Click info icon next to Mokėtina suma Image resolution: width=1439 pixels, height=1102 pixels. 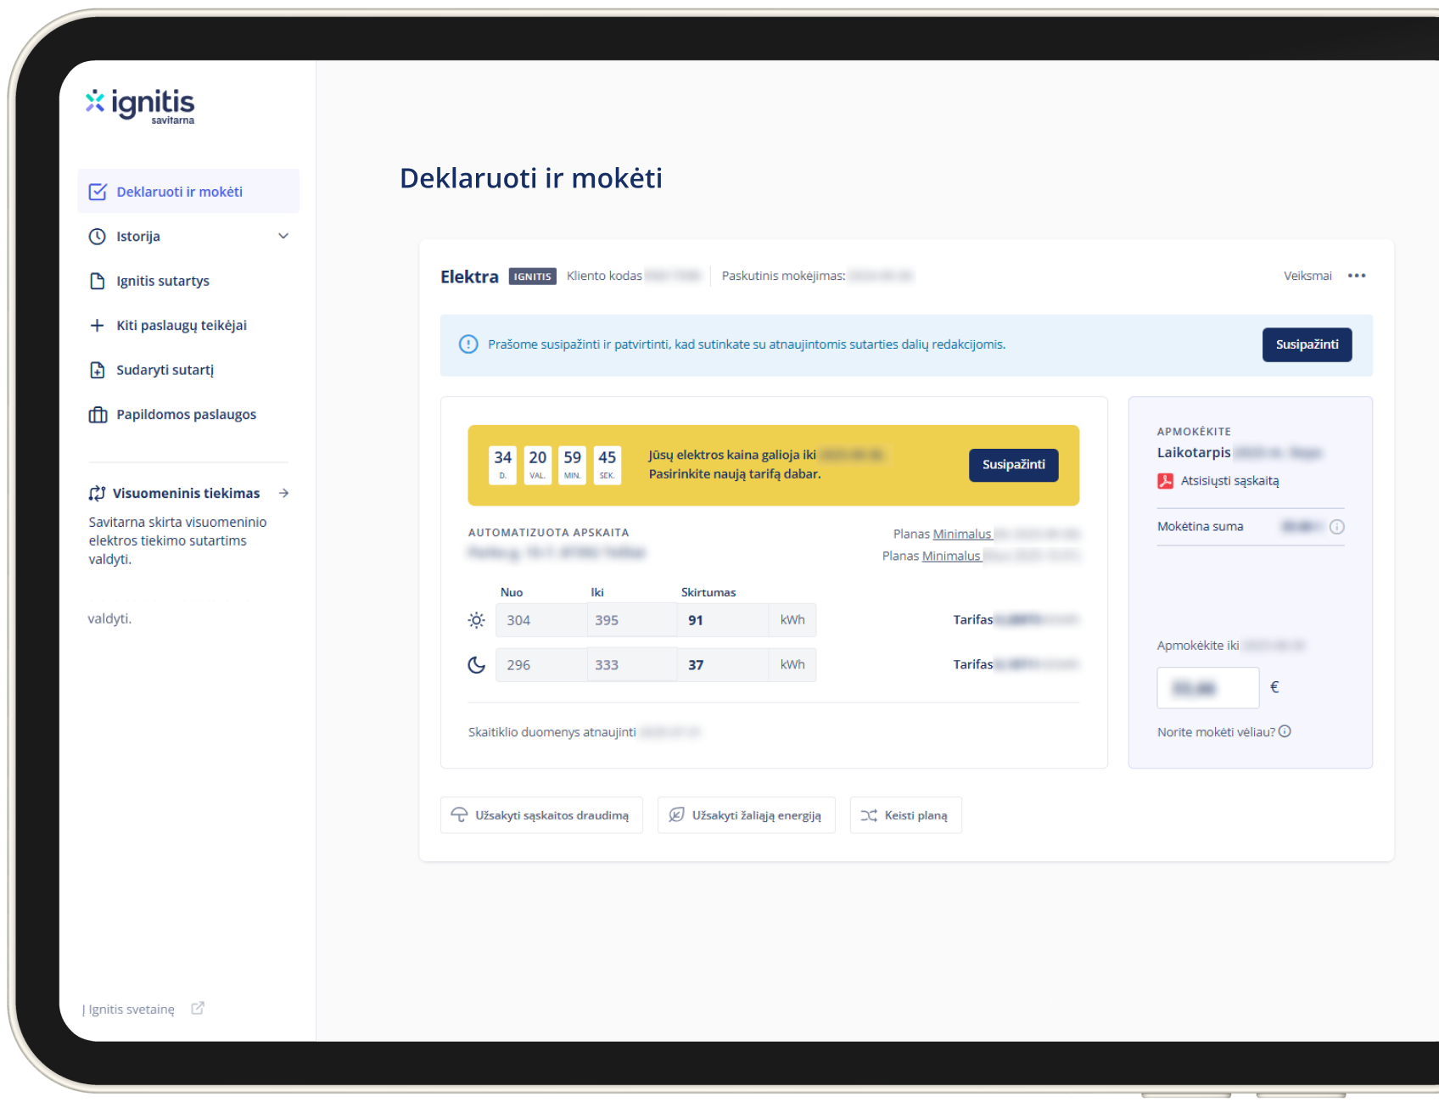click(1336, 527)
